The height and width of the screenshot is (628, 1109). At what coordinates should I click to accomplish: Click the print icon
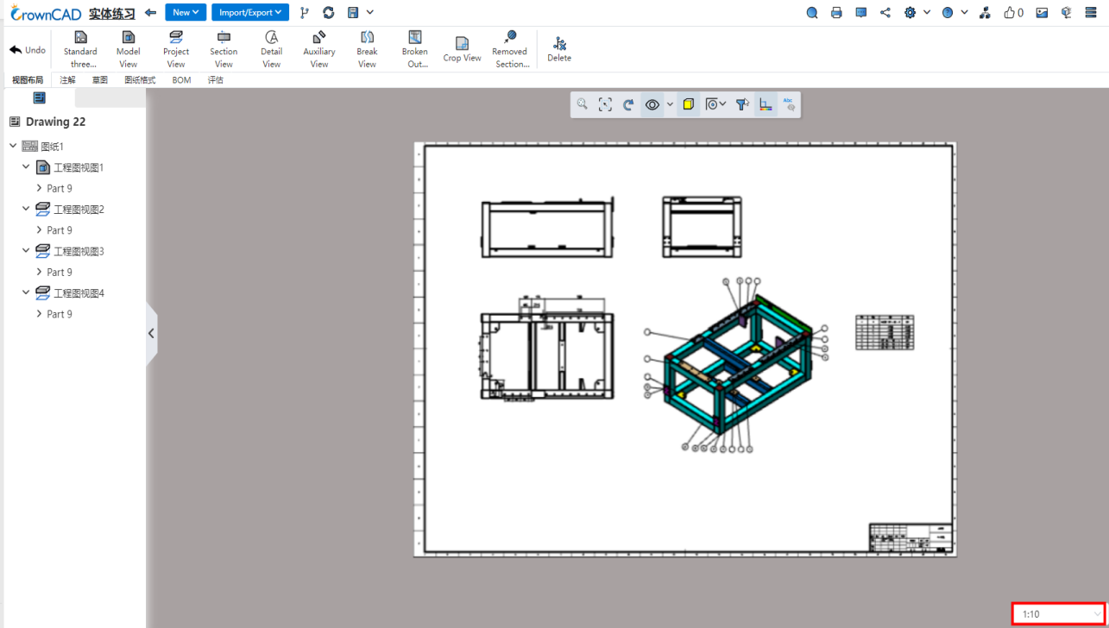(836, 12)
